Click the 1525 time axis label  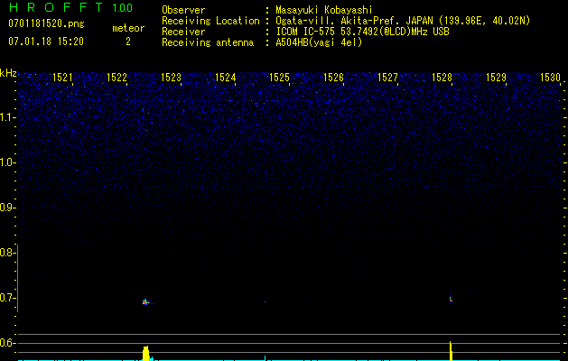[279, 78]
